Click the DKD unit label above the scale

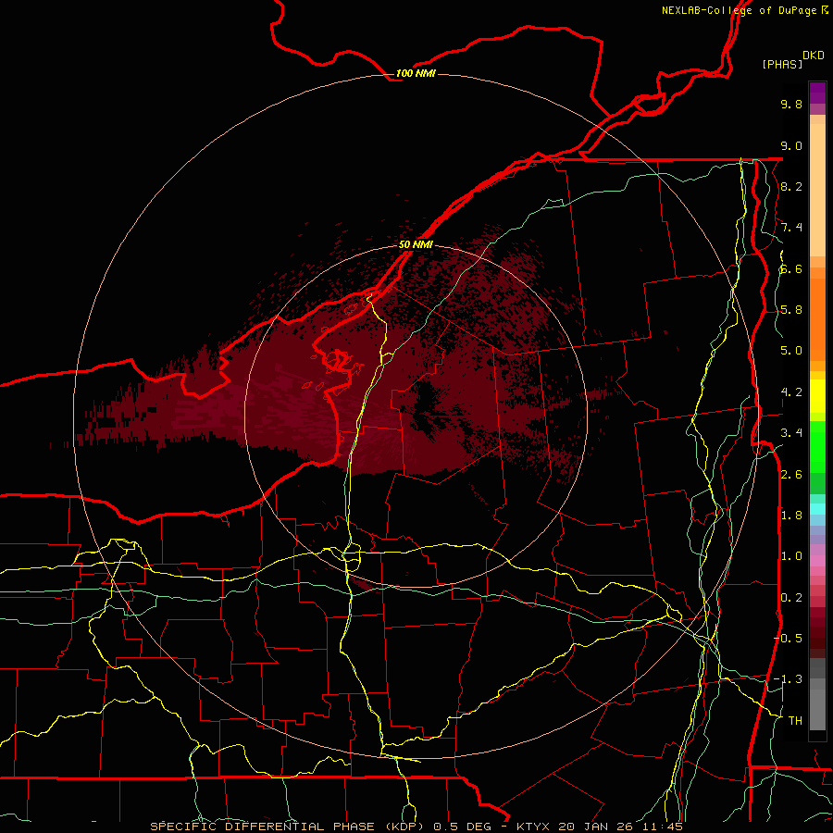coord(814,56)
